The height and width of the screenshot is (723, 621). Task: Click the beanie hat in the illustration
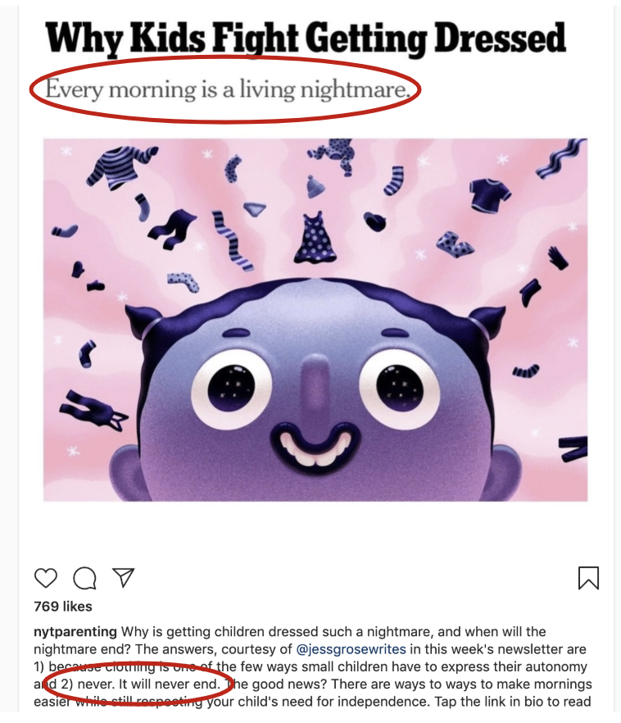click(315, 186)
